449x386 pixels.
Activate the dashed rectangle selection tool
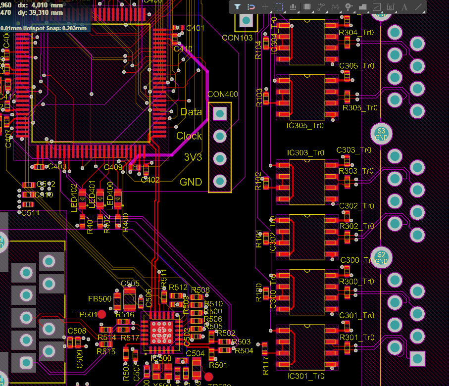pyautogui.click(x=279, y=7)
